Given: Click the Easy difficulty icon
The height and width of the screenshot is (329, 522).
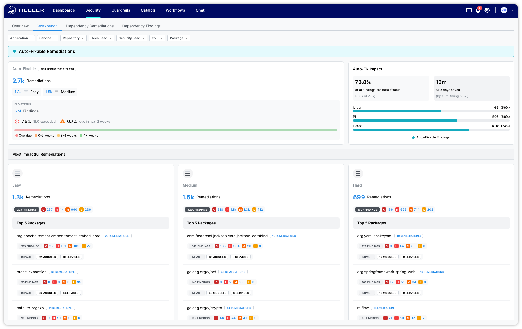Looking at the screenshot, I should pyautogui.click(x=17, y=173).
